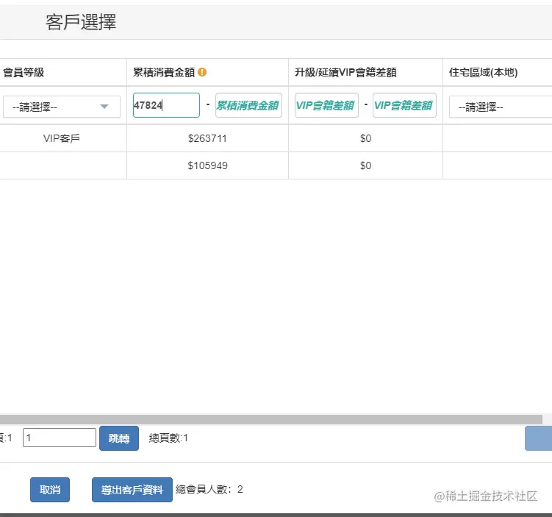Open the 會員等級 請選擇 dropdown
This screenshot has width=552, height=517.
click(62, 107)
